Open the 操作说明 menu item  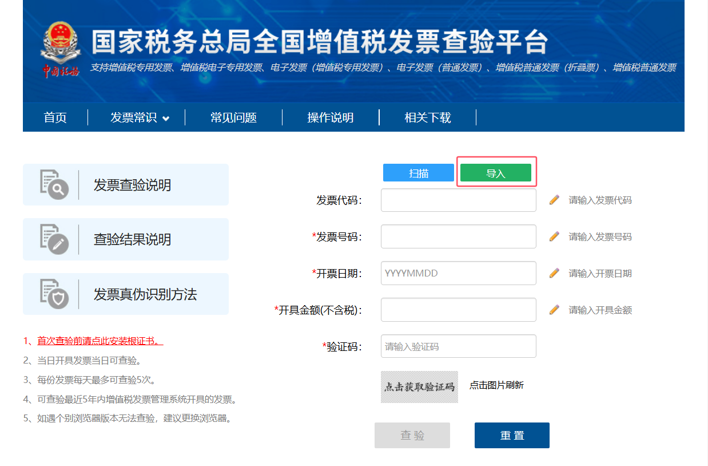coord(331,117)
